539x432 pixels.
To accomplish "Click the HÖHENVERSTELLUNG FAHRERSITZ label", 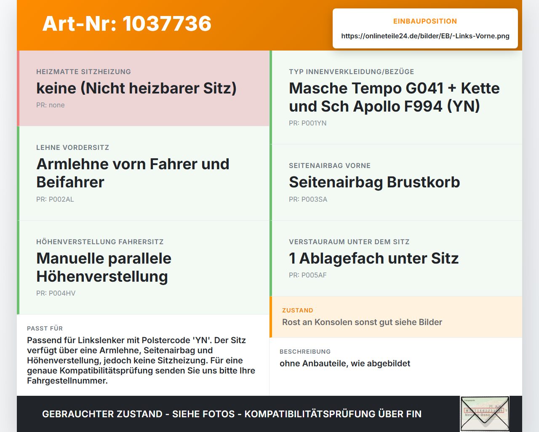I will [x=100, y=242].
